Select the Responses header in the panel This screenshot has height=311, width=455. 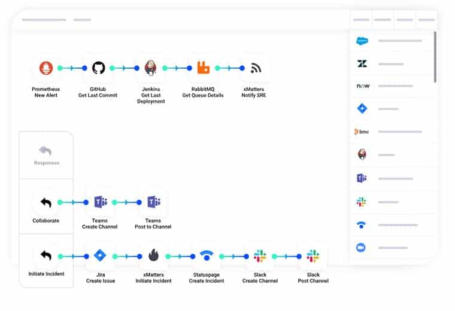click(46, 154)
